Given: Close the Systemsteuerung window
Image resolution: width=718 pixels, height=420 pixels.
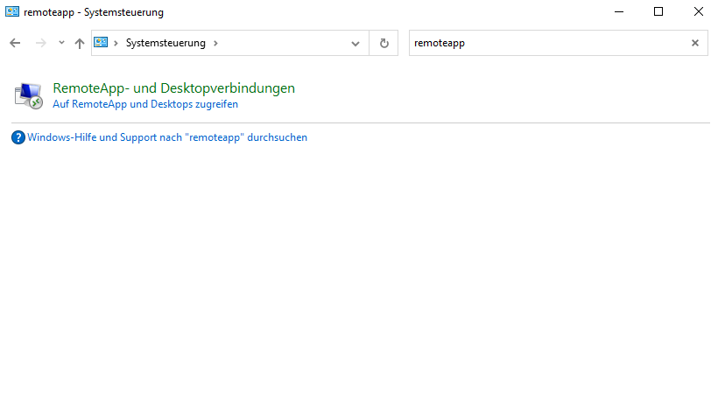Looking at the screenshot, I should [699, 12].
